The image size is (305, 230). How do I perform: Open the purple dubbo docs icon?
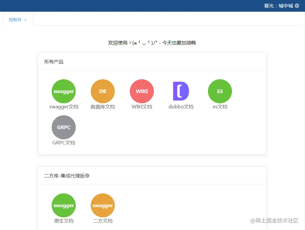pos(181,91)
